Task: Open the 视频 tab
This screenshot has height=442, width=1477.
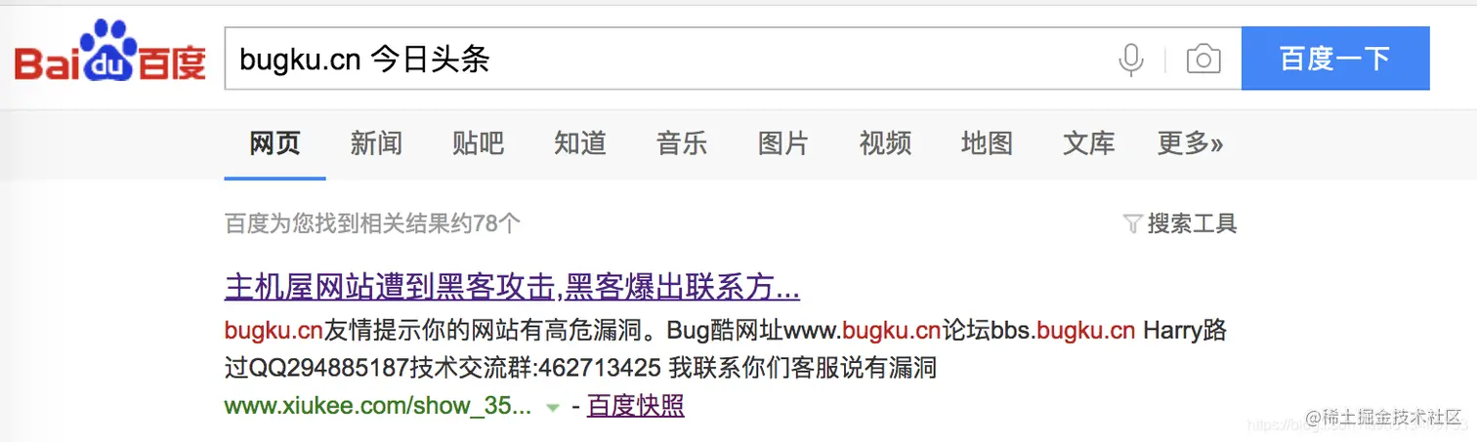Action: coord(885,144)
